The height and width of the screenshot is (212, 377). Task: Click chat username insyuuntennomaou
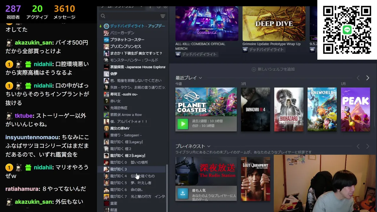pyautogui.click(x=32, y=137)
